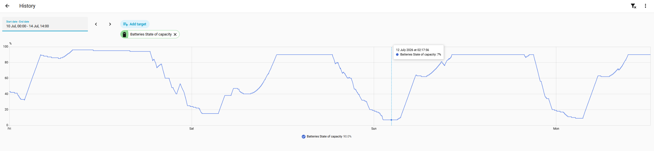Click the 12 July 2026 tooltip box
Viewport: 654px width, 151px height.
pyautogui.click(x=419, y=52)
